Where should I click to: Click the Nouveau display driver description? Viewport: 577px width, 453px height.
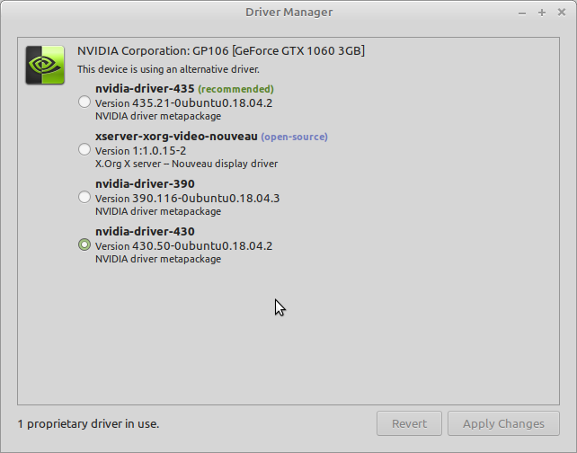coord(186,164)
